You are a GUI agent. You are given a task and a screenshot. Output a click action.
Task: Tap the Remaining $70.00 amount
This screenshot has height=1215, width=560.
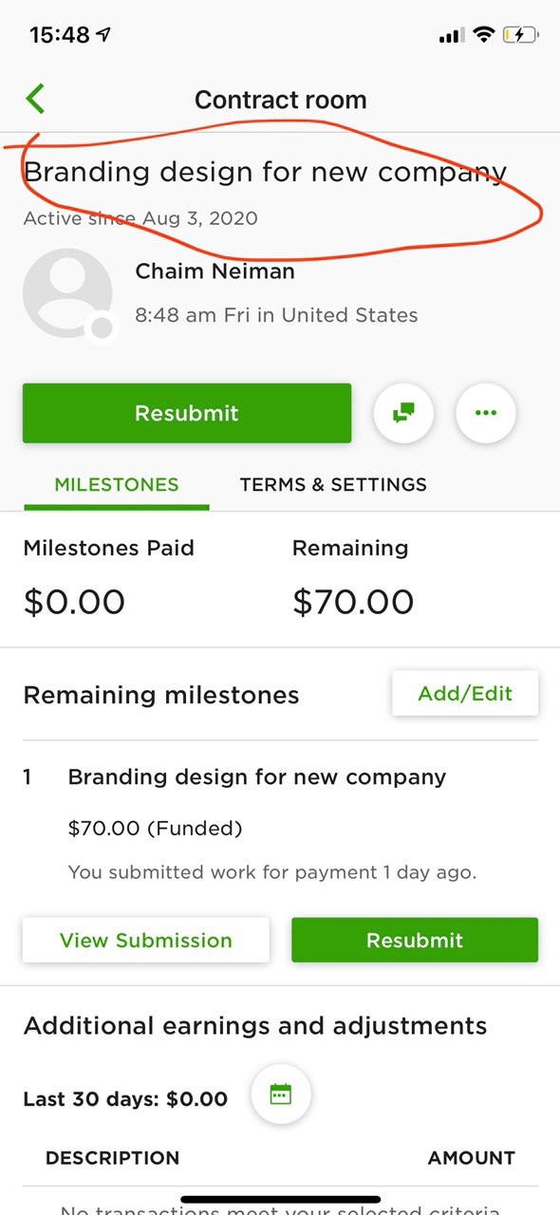[x=353, y=602]
